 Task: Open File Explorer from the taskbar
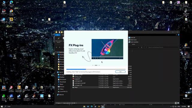pyautogui.click(x=84, y=106)
